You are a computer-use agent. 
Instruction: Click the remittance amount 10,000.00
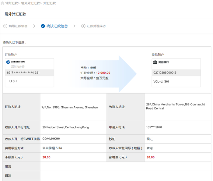pyautogui.click(x=103, y=73)
